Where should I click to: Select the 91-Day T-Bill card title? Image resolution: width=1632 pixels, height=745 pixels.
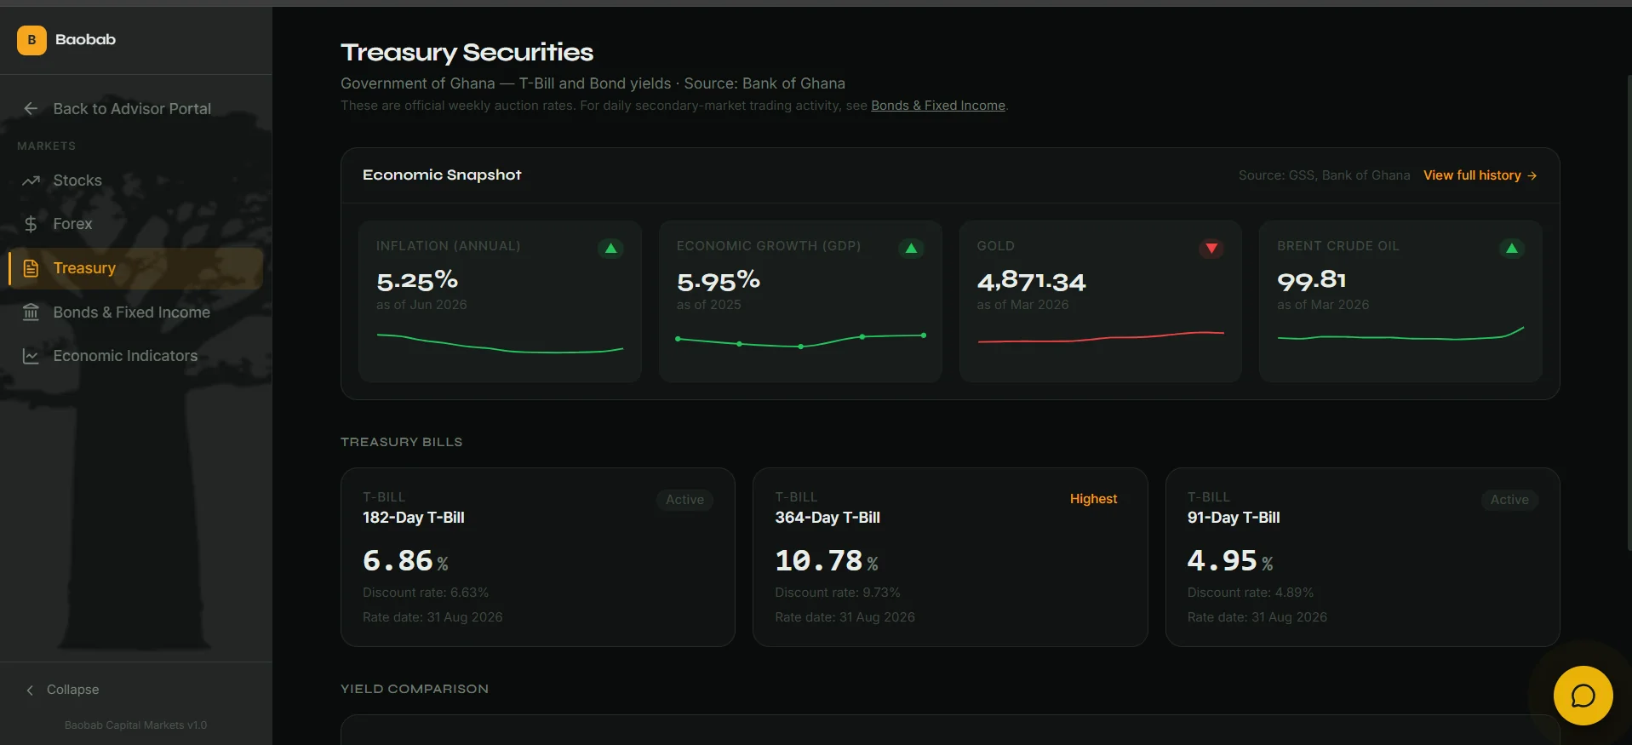tap(1234, 518)
